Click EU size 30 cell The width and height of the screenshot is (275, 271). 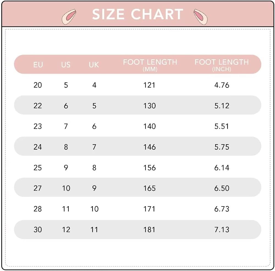coord(38,229)
